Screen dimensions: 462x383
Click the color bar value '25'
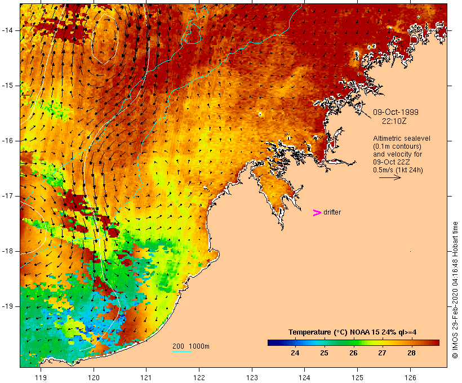pyautogui.click(x=324, y=353)
